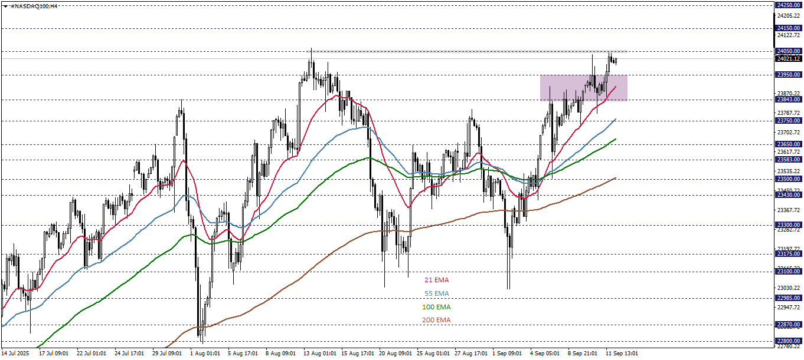
Task: Click the 22947.72 axis scale value
Action: point(789,308)
